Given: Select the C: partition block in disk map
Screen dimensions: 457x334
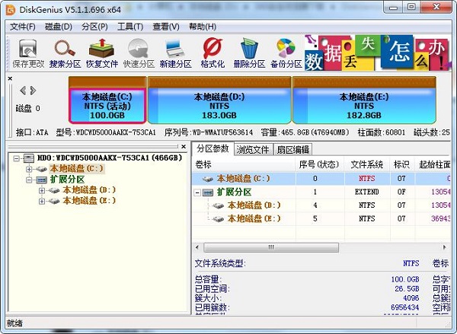Looking at the screenshot, I should tap(107, 100).
